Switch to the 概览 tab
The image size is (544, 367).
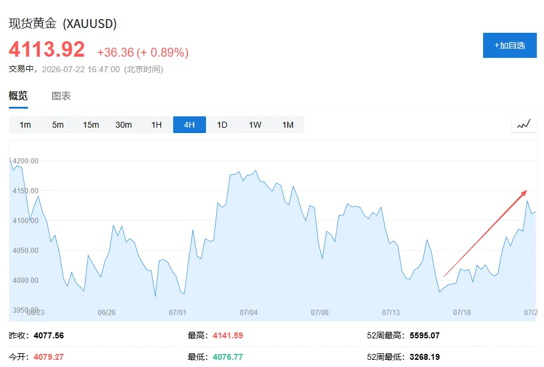coord(19,95)
